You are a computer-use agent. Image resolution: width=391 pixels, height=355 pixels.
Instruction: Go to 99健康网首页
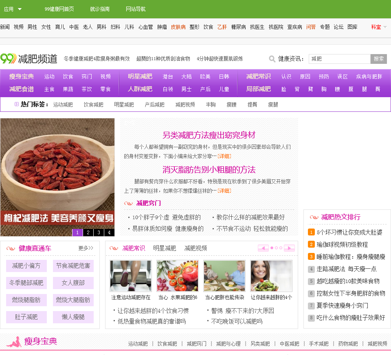(59, 9)
